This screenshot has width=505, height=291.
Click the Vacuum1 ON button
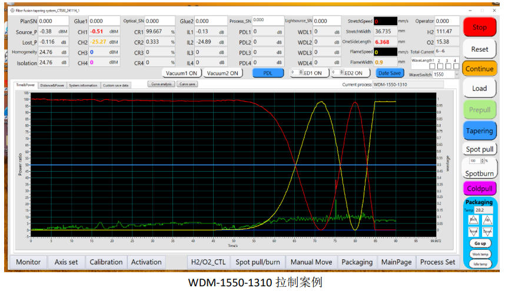182,73
